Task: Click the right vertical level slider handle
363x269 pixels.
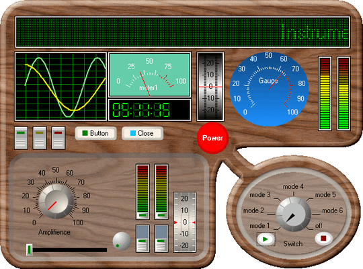Action: (161, 215)
